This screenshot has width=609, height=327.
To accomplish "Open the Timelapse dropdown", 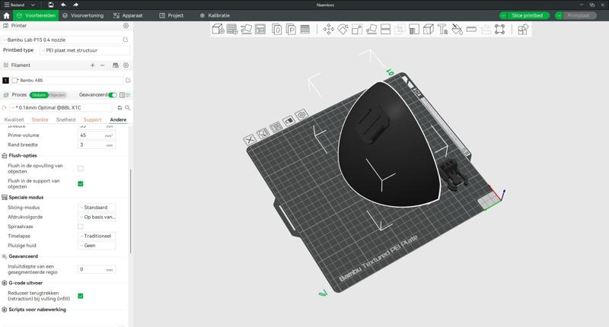I will 97,236.
